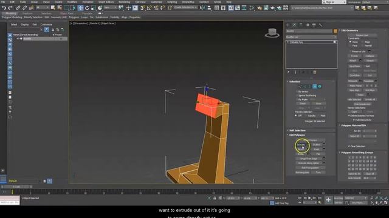Collapse the Selection rollout

point(294,82)
